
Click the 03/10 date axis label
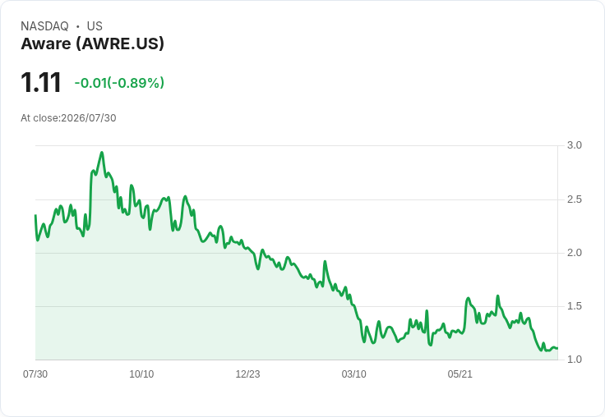353,373
